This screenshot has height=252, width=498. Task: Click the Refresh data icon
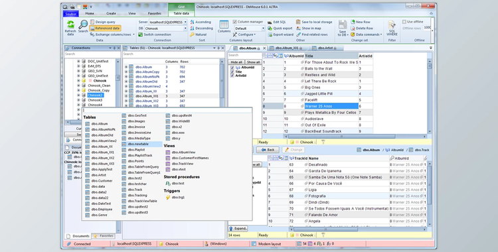pyautogui.click(x=70, y=28)
